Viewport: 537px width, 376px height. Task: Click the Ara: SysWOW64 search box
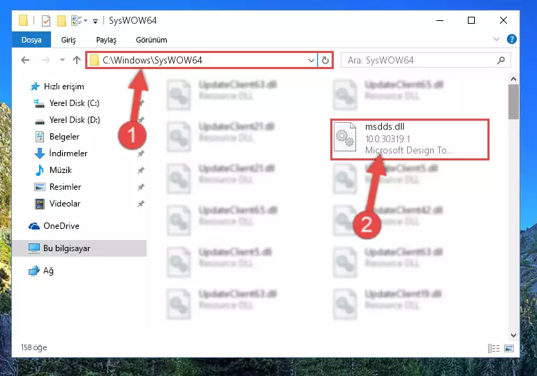pyautogui.click(x=426, y=61)
